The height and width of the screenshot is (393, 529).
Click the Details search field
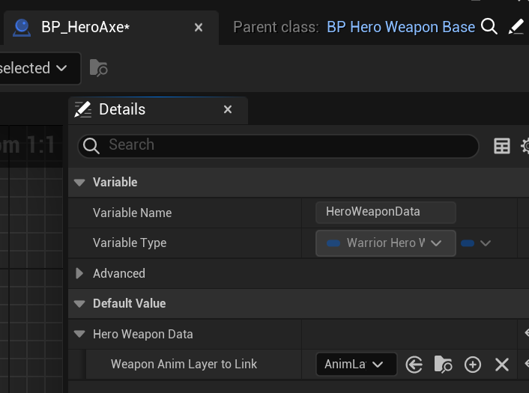click(285, 145)
